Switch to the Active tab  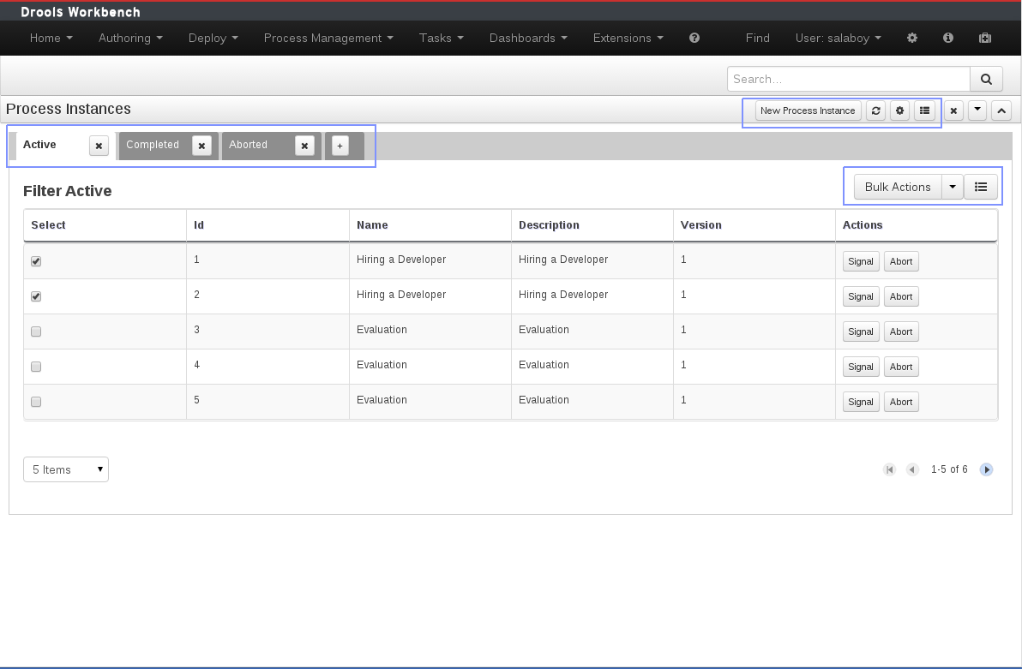pyautogui.click(x=39, y=145)
